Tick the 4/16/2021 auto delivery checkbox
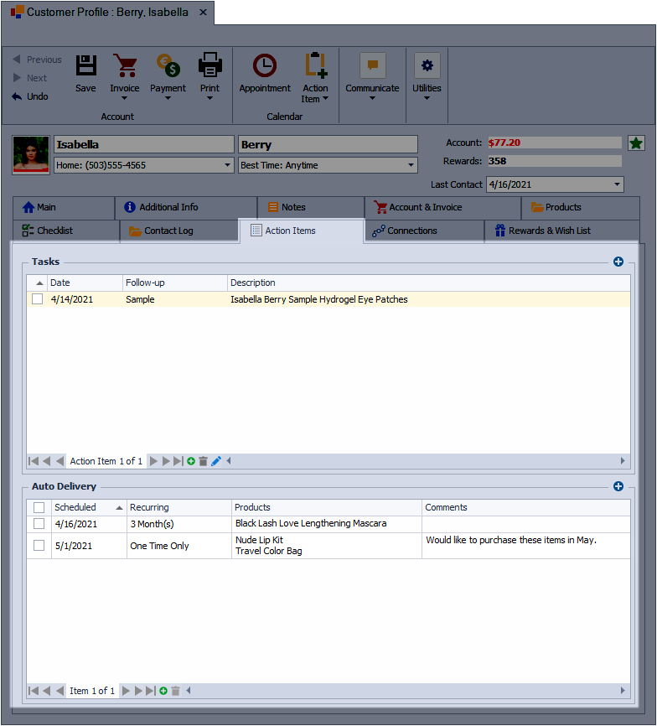Image resolution: width=657 pixels, height=726 pixels. [x=39, y=523]
